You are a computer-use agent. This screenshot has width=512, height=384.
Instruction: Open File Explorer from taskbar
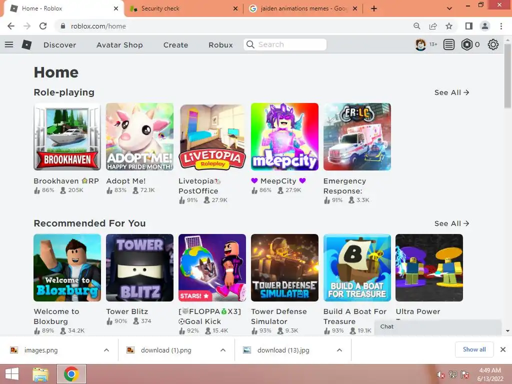(40, 374)
